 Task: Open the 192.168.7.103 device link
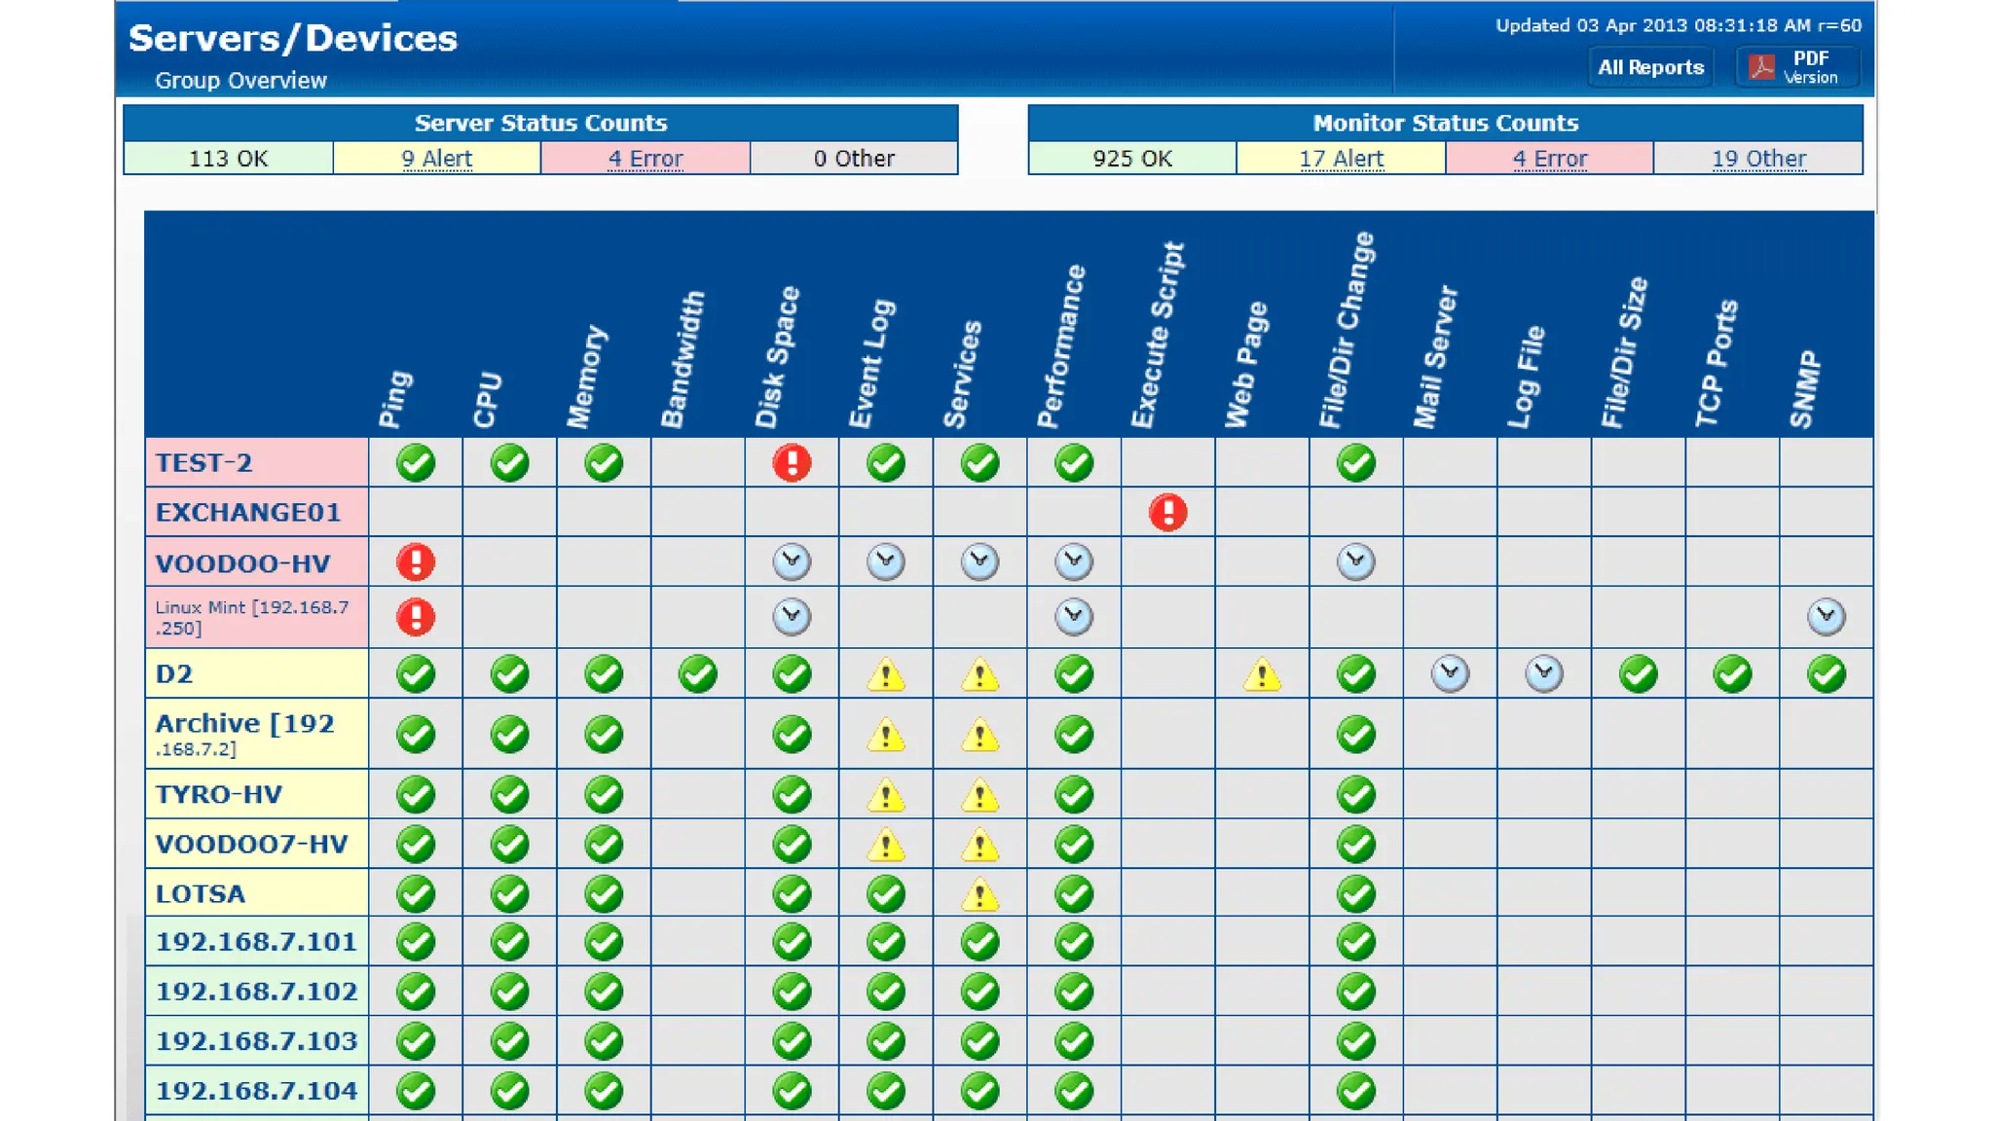256,1041
